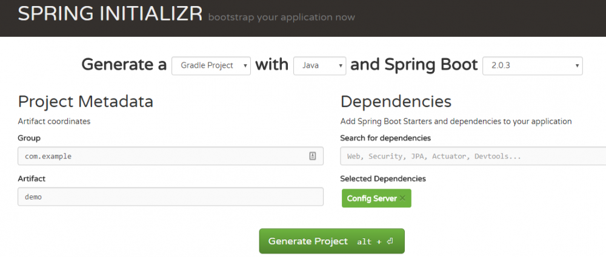Screen dimensions: 606x257
Task: Click the 'Group' field label
Action: pos(29,138)
